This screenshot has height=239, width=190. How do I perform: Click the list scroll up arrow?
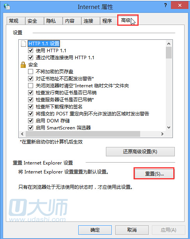pos(169,44)
